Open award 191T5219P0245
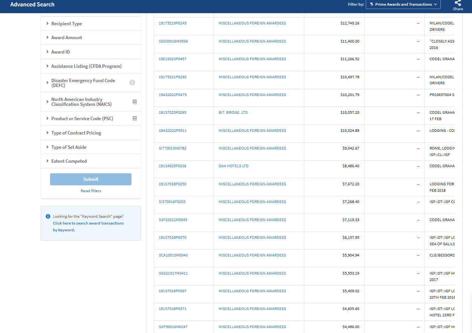Screen dimensions: 472x333 click(x=173, y=23)
